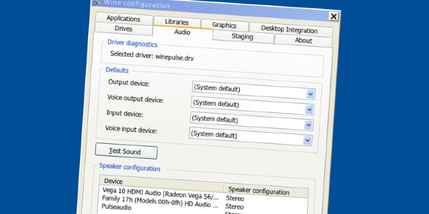Expand the Input device dropdown
Viewport: 429px width, 214px height.
308,125
